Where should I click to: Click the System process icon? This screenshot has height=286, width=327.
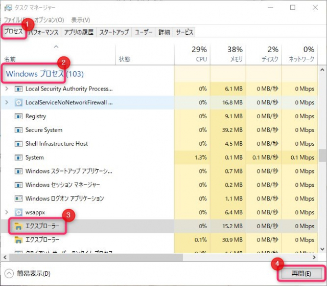pos(18,158)
